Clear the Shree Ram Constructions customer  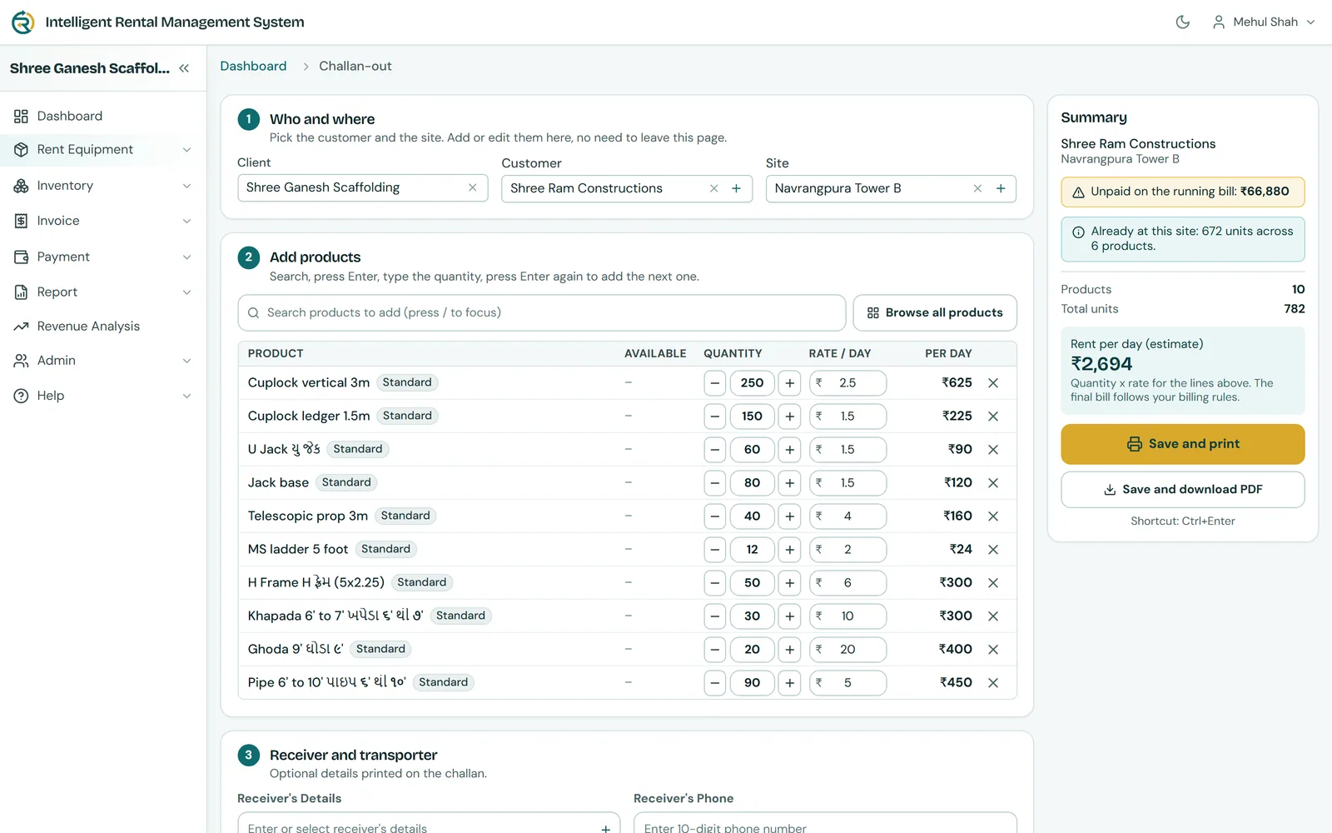pyautogui.click(x=713, y=188)
